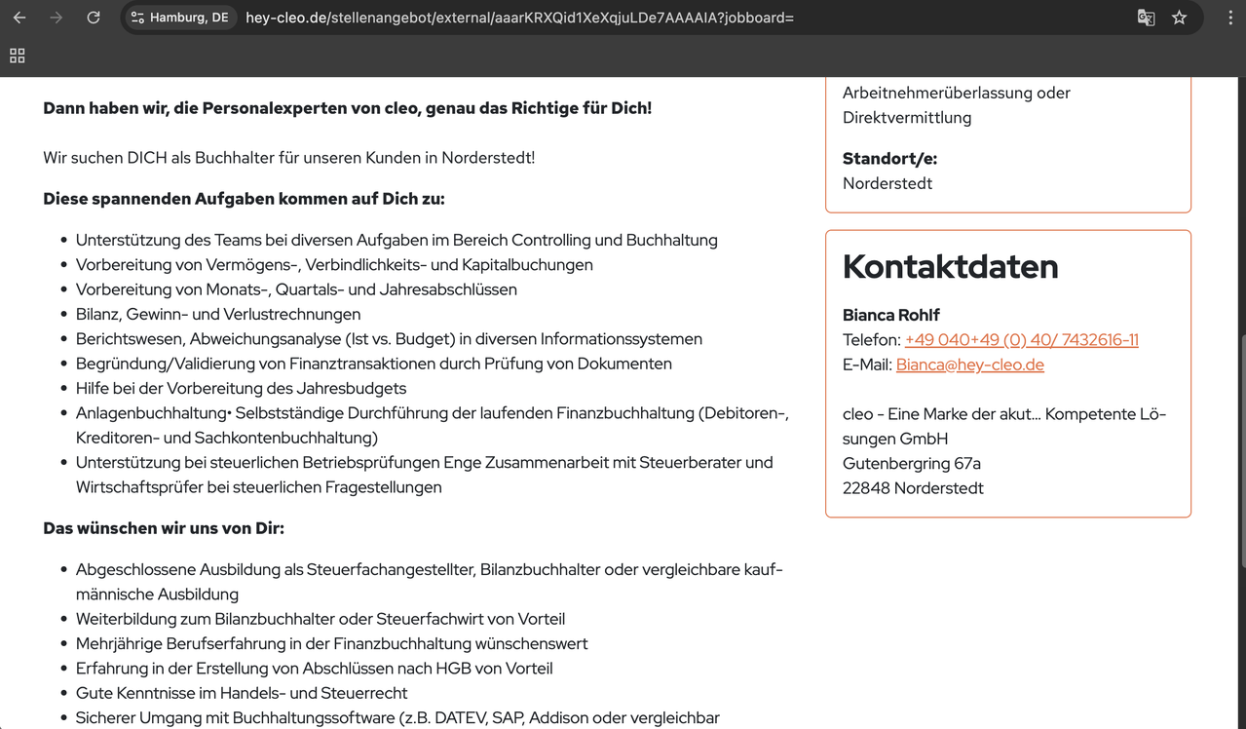Click 'Dann haben wir, die Personalexperten' headline
The width and height of the screenshot is (1246, 729).
tap(347, 108)
